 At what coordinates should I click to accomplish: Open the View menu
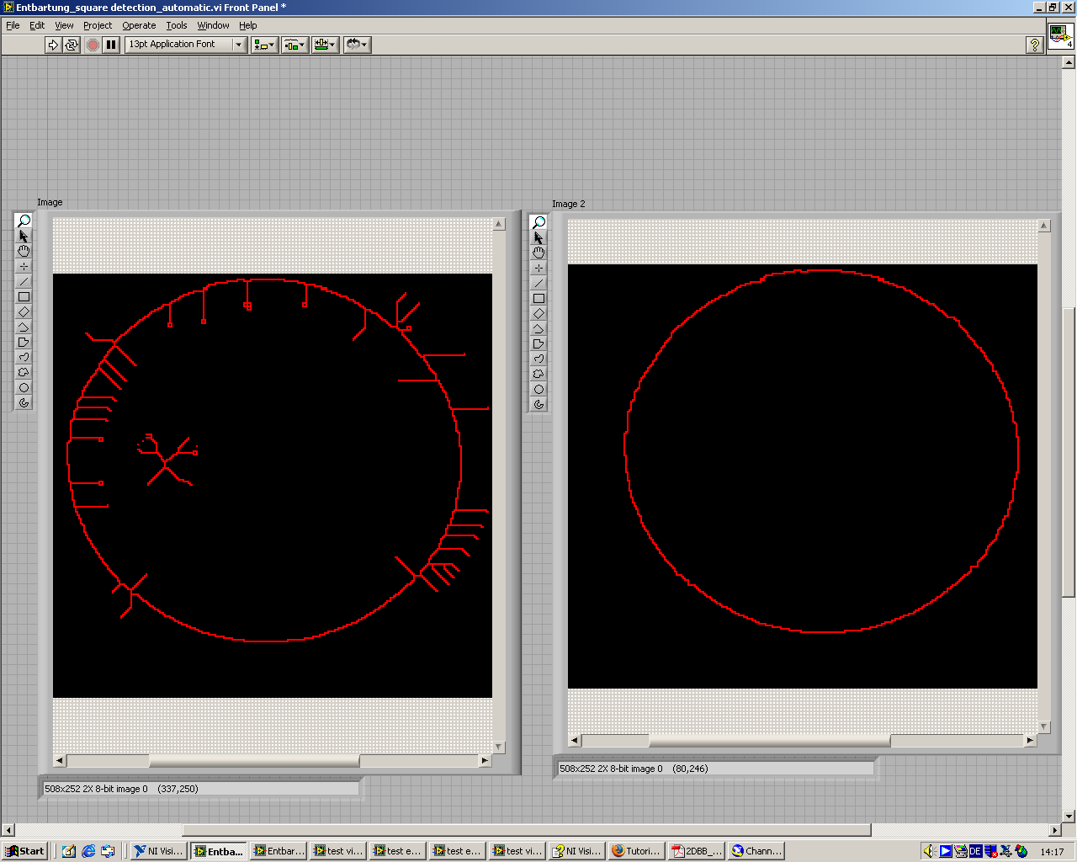point(64,25)
